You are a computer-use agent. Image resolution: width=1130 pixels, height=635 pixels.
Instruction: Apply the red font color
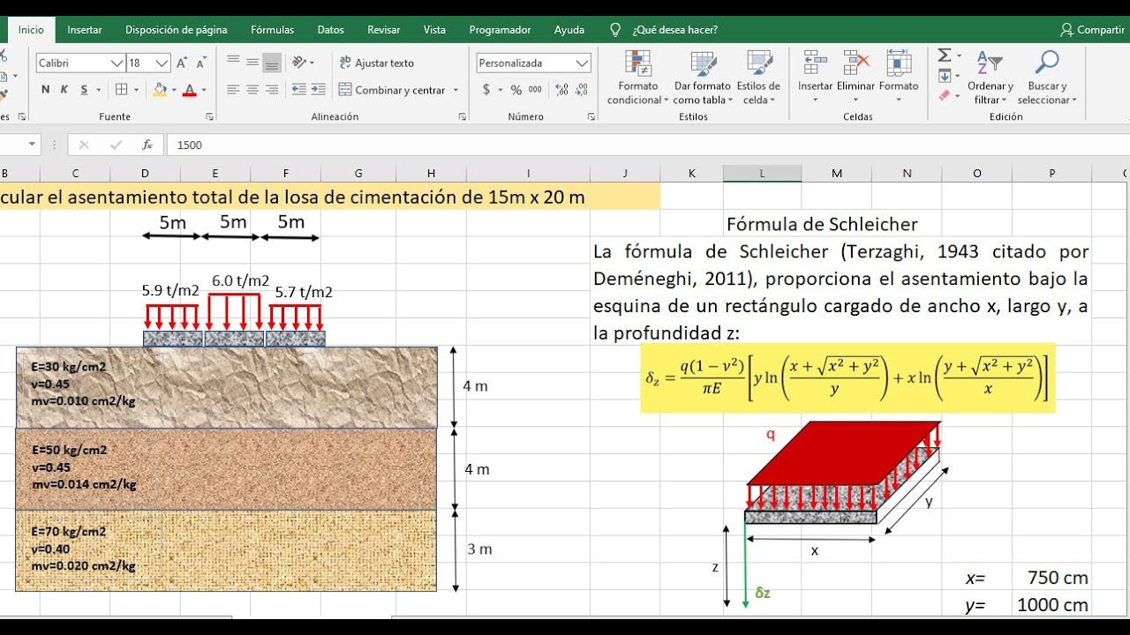pos(189,90)
